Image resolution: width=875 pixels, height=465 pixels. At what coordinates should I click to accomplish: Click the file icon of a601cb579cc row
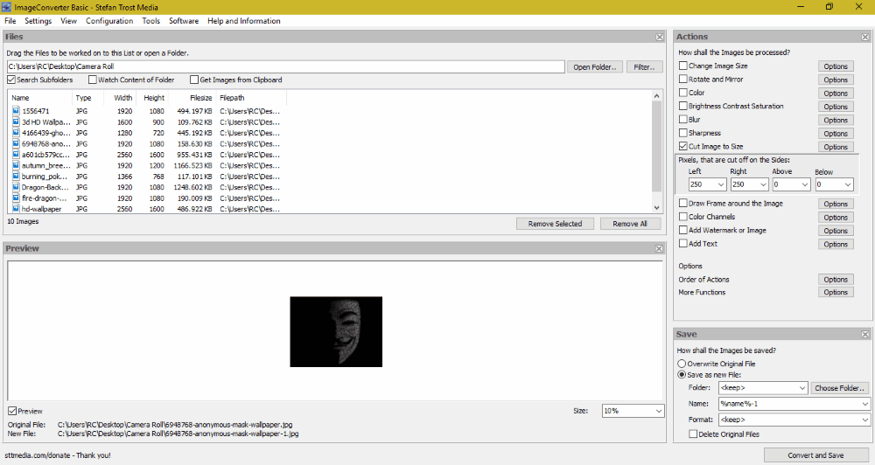[x=16, y=155]
